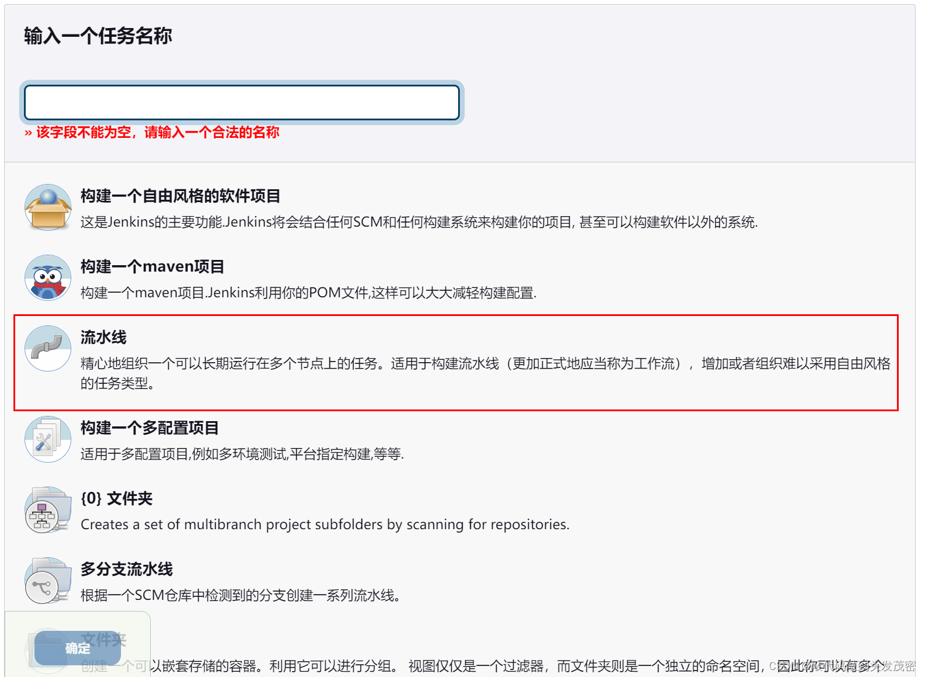This screenshot has height=677, width=925.
Task: Choose 流水线 title
Action: coord(103,337)
